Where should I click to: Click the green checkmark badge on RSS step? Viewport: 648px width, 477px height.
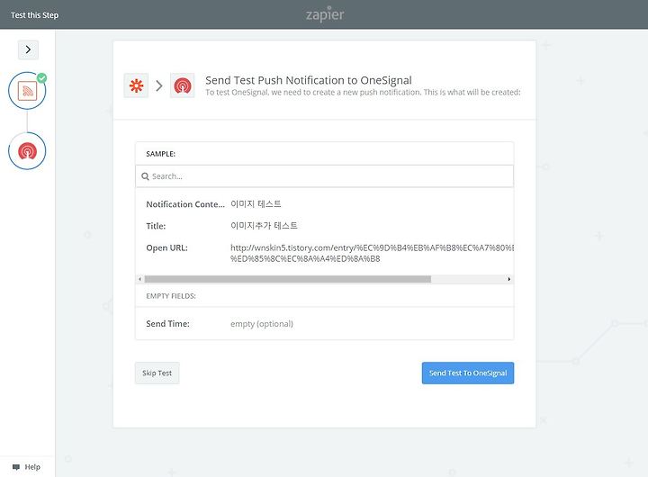click(41, 77)
